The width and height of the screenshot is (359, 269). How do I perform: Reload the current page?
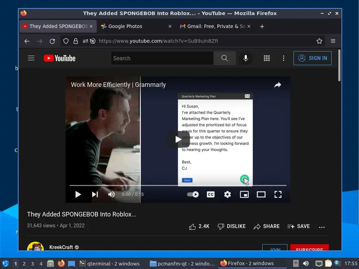[52, 41]
